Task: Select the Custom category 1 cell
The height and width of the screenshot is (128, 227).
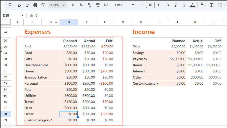Action: [41, 120]
